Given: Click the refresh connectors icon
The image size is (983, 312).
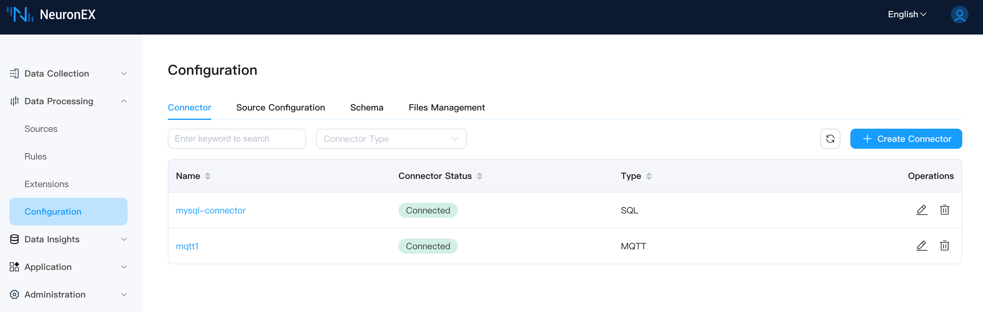Looking at the screenshot, I should pyautogui.click(x=830, y=139).
